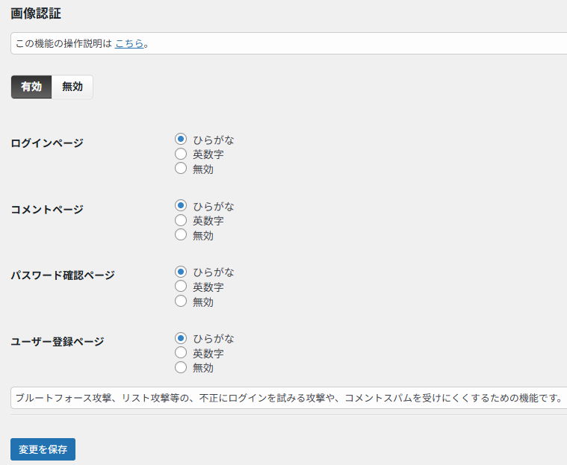
Task: Choose 英数字 for パスワード確認ページ
Action: pyautogui.click(x=180, y=287)
